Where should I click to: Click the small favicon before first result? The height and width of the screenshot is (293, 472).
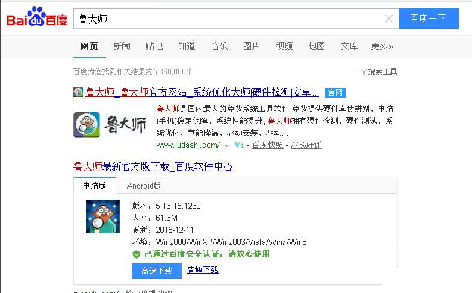pyautogui.click(x=78, y=92)
